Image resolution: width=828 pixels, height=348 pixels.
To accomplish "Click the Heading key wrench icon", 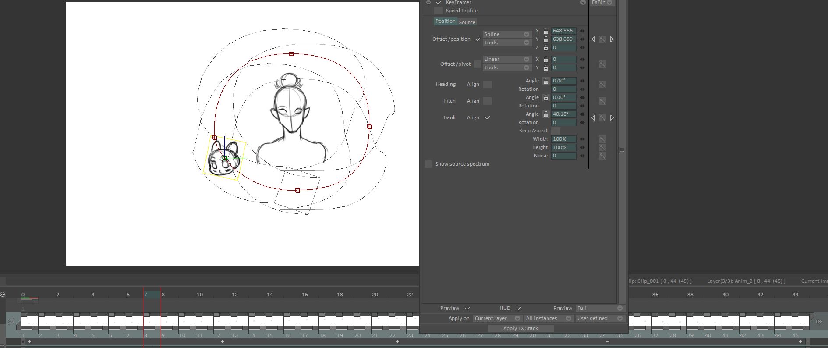I will tap(602, 84).
